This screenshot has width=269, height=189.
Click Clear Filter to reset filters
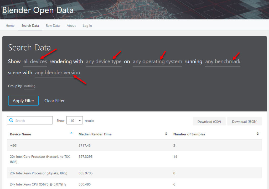point(54,101)
